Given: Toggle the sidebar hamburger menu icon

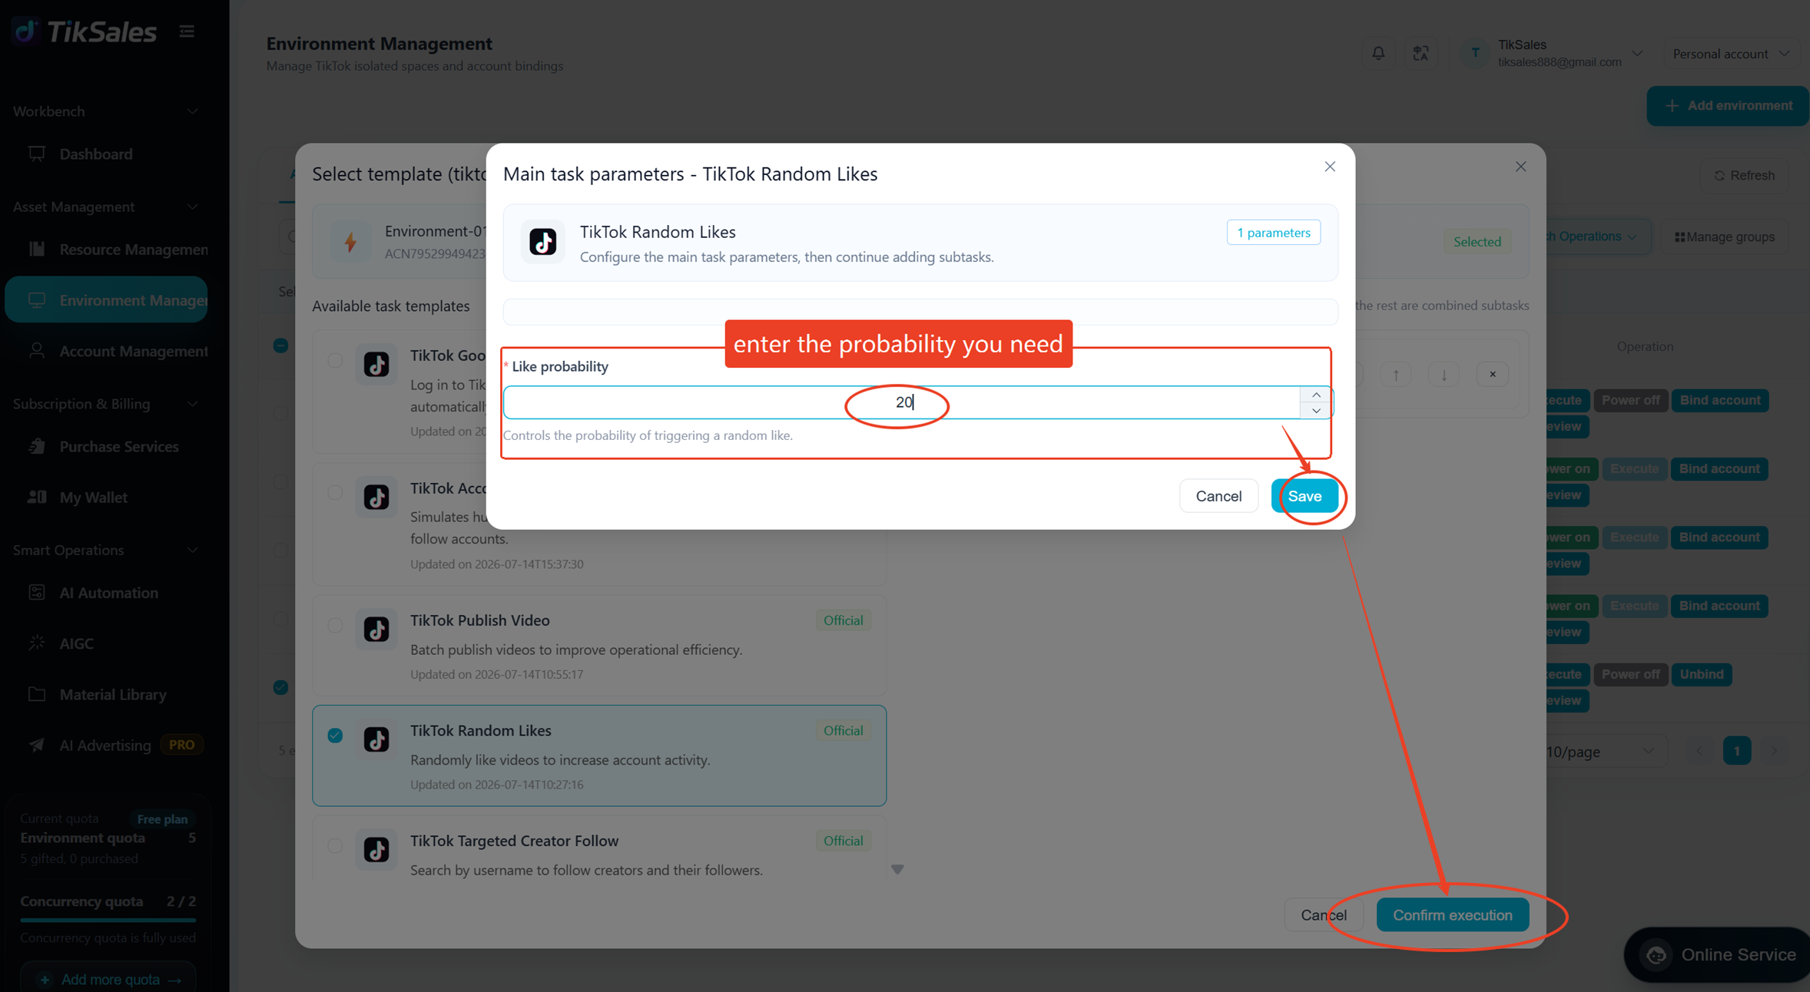Looking at the screenshot, I should tap(187, 31).
